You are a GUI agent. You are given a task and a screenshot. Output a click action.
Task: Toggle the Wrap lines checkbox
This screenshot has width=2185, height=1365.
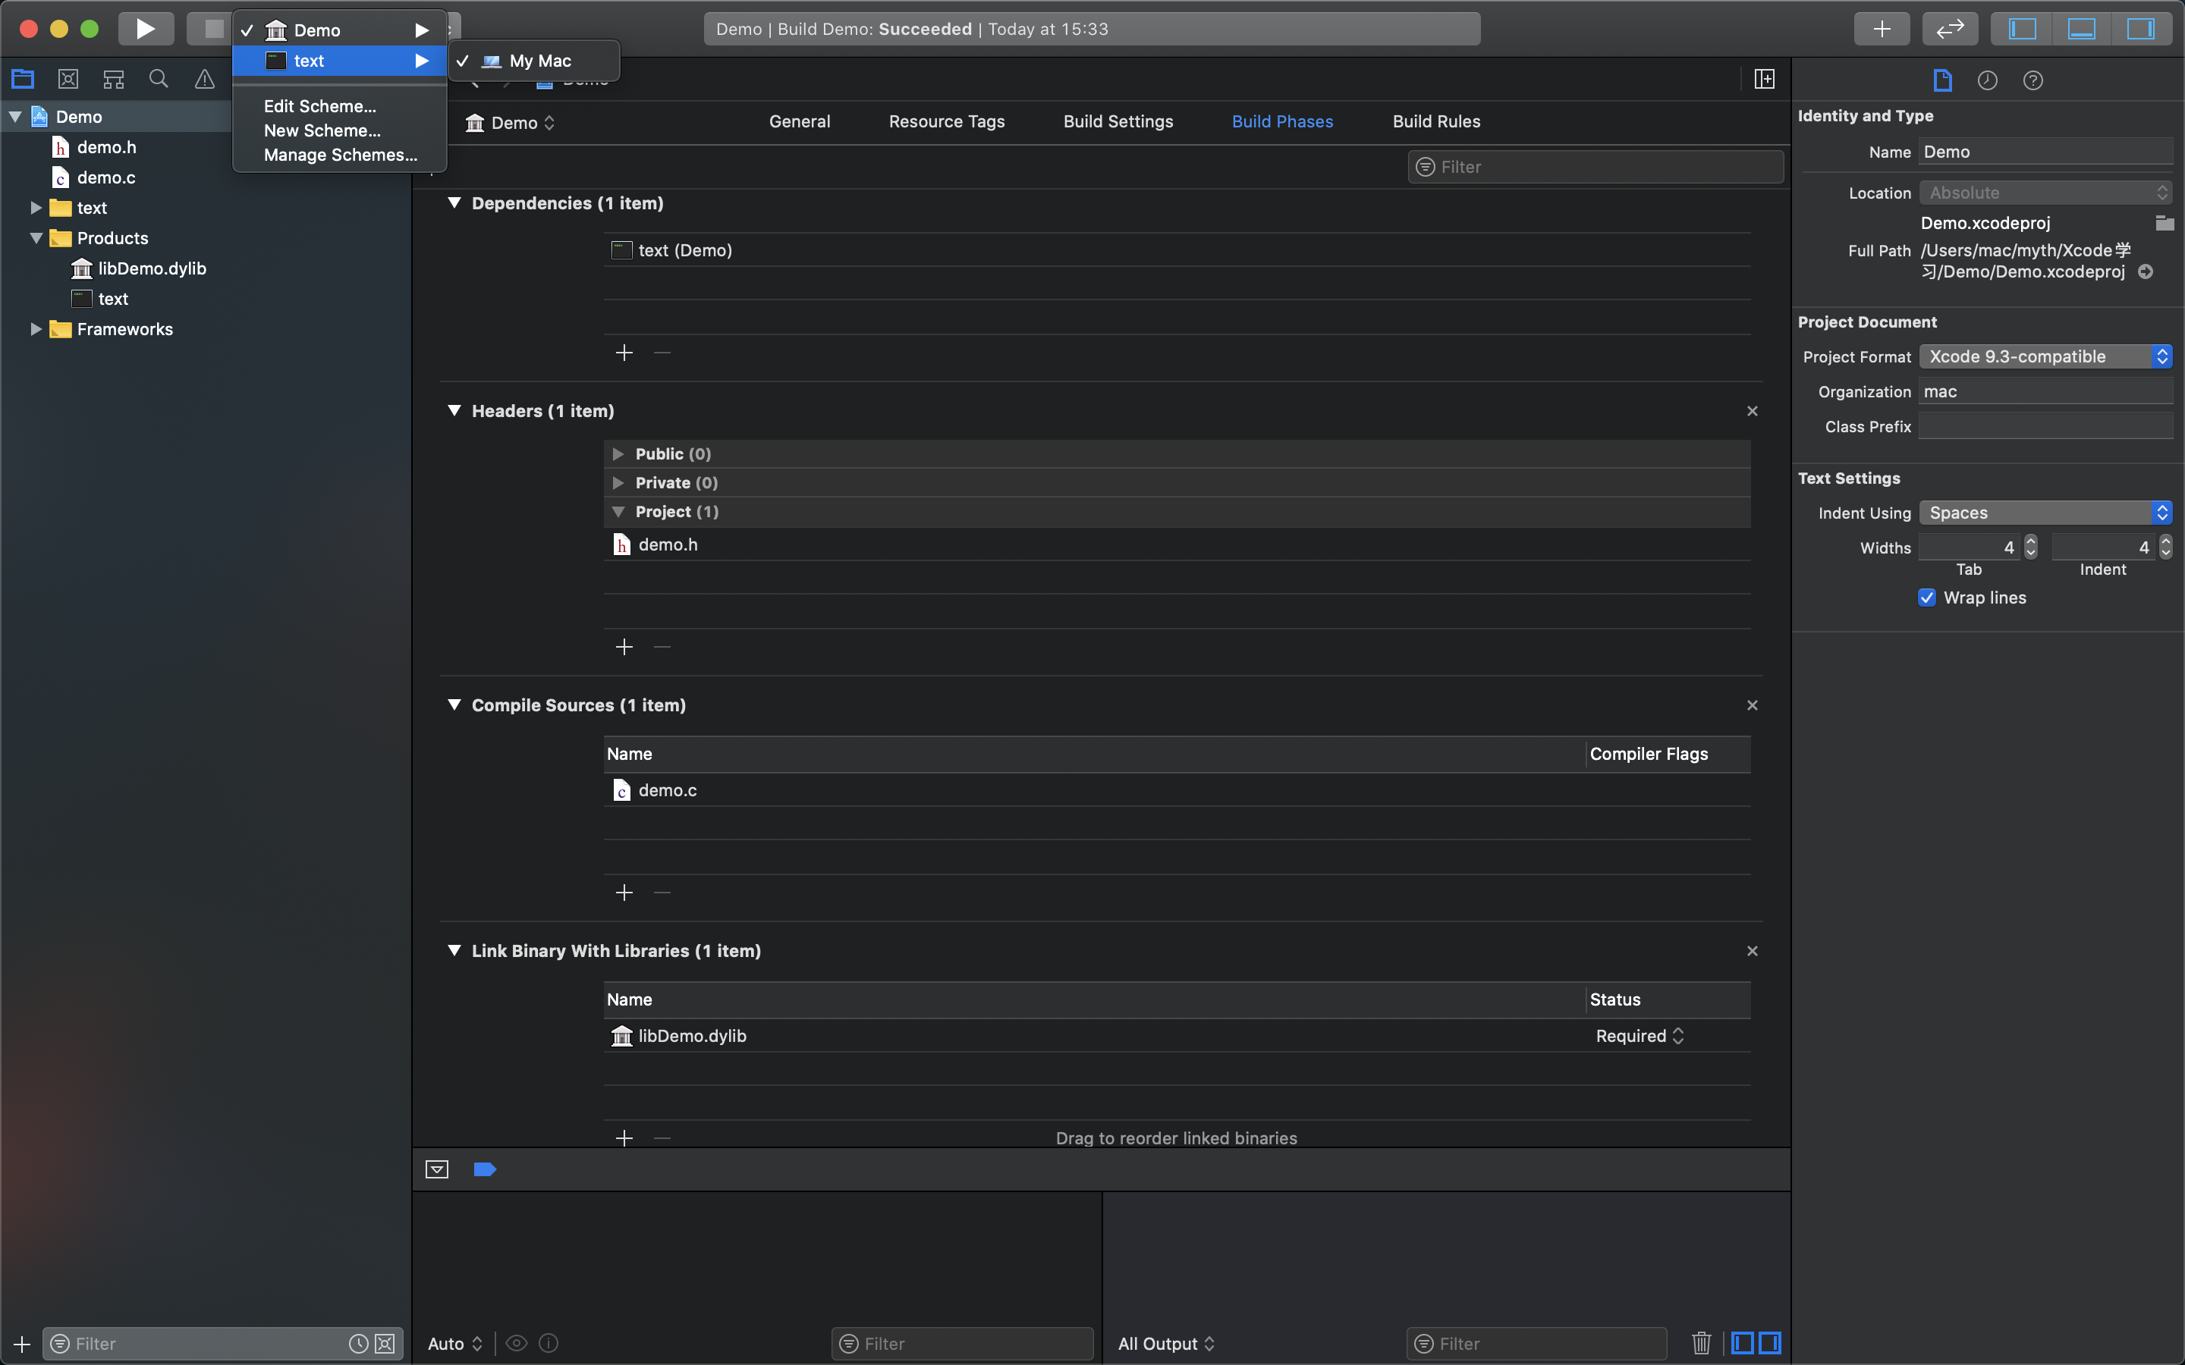(1927, 598)
